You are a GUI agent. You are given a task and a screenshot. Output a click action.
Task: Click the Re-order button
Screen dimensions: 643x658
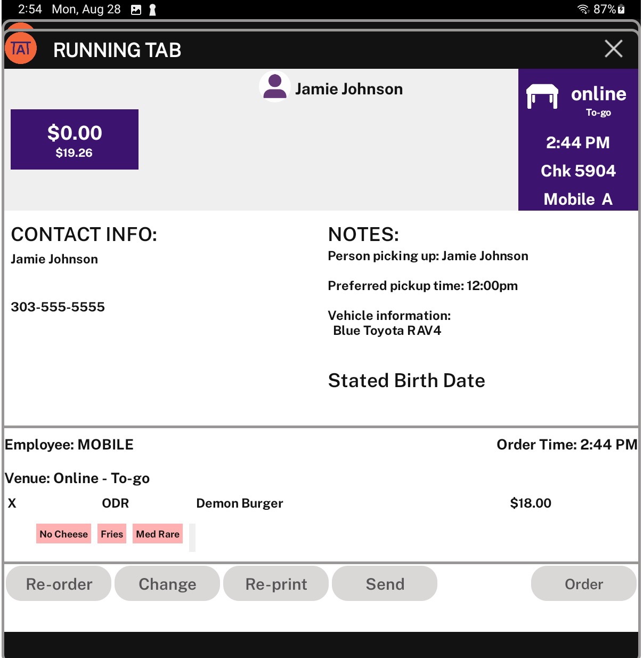click(59, 584)
